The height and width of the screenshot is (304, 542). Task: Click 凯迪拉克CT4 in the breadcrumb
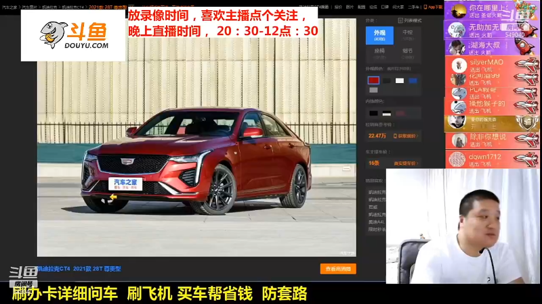pyautogui.click(x=72, y=7)
